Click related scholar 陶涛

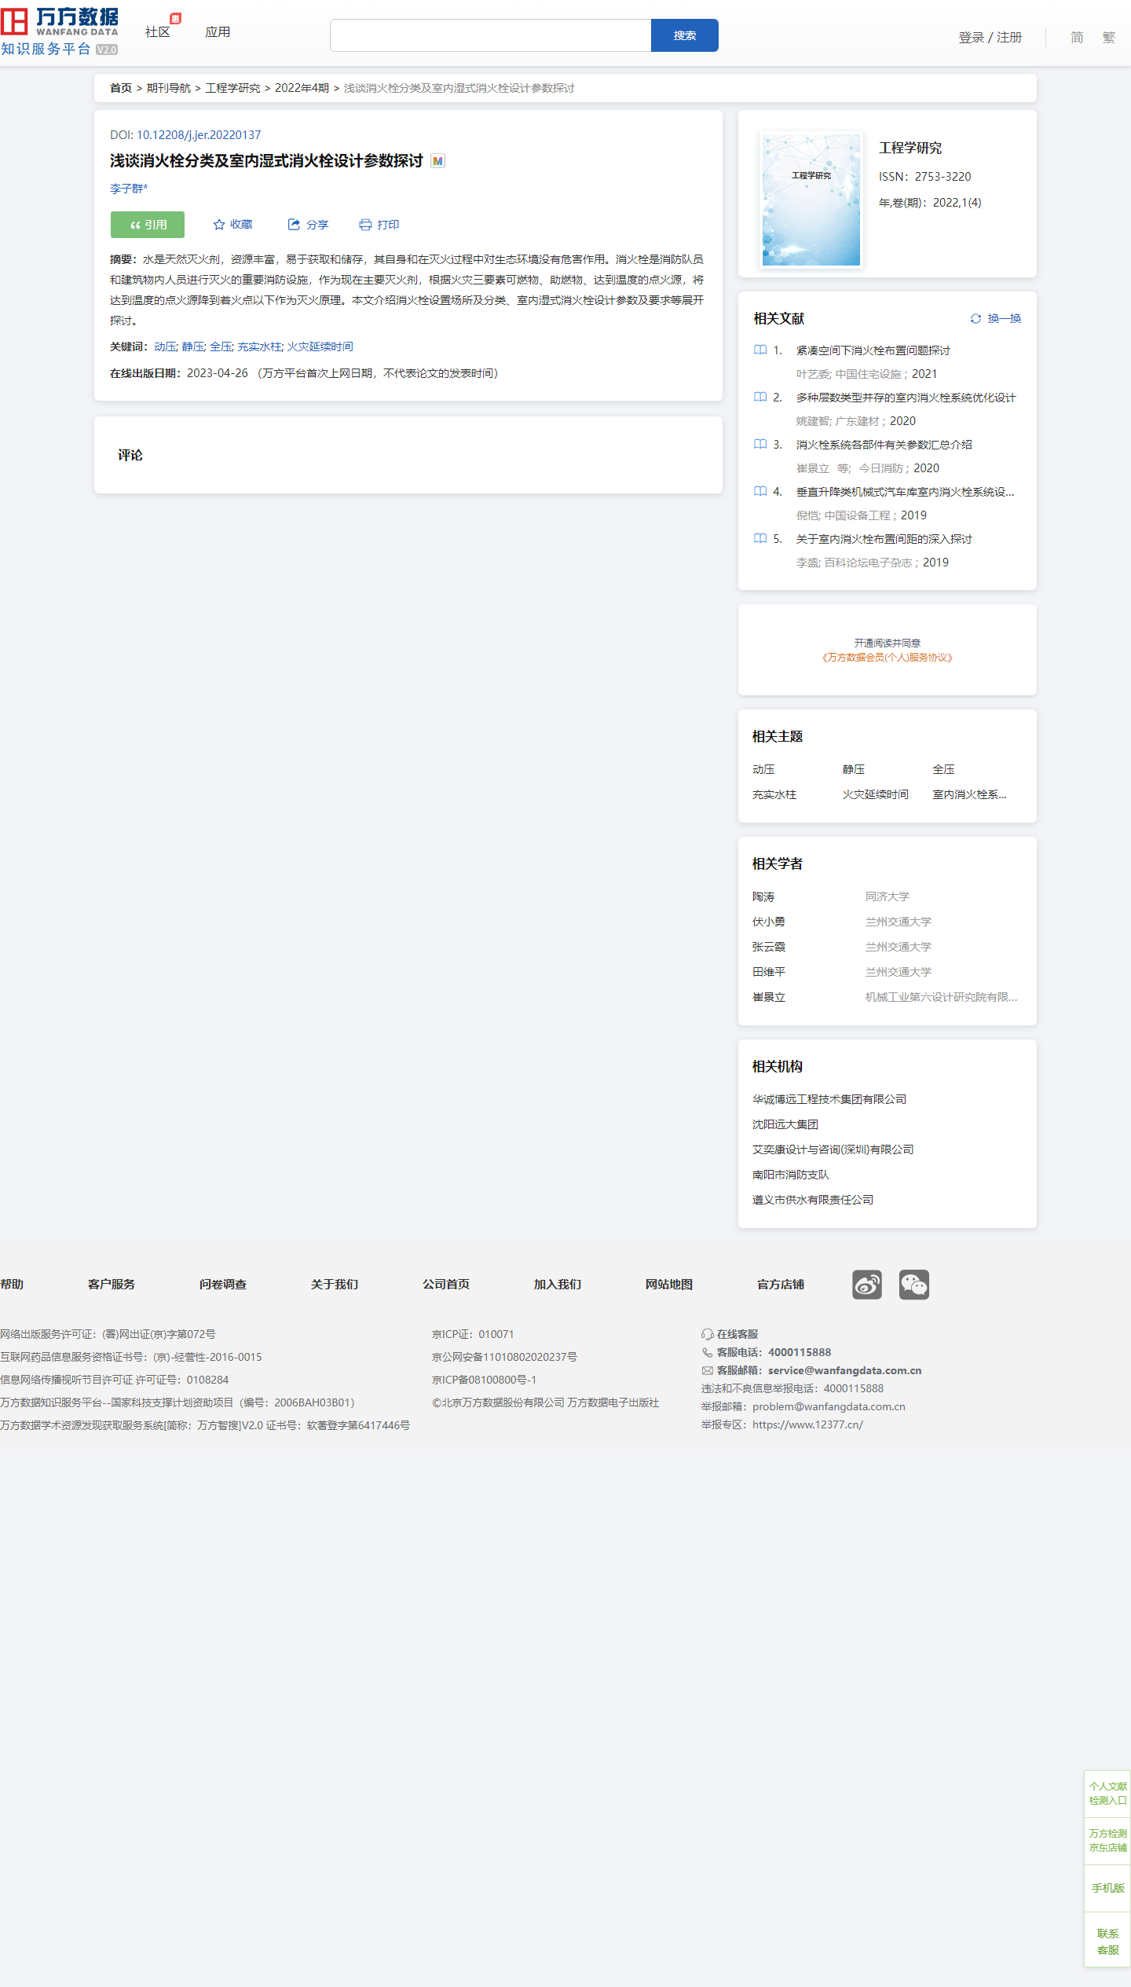tap(763, 897)
